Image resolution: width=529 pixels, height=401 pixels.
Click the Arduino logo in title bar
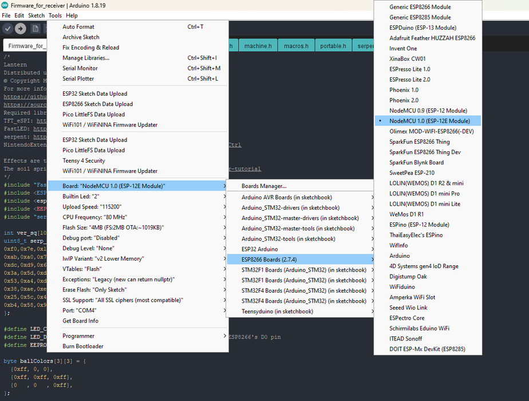tap(5, 5)
